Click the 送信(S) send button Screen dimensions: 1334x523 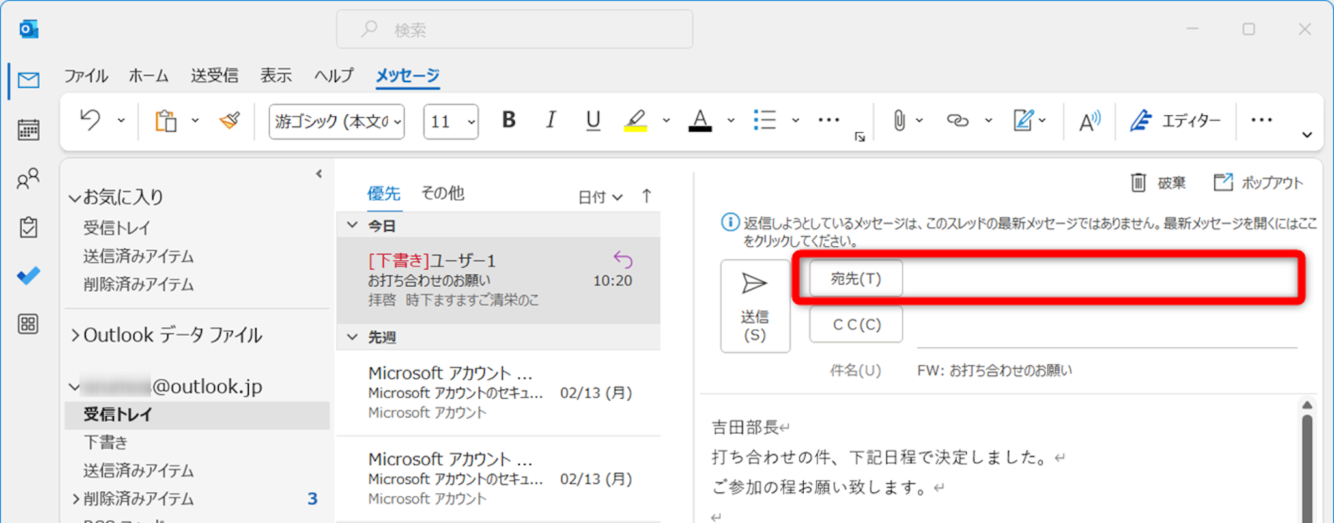tap(755, 306)
